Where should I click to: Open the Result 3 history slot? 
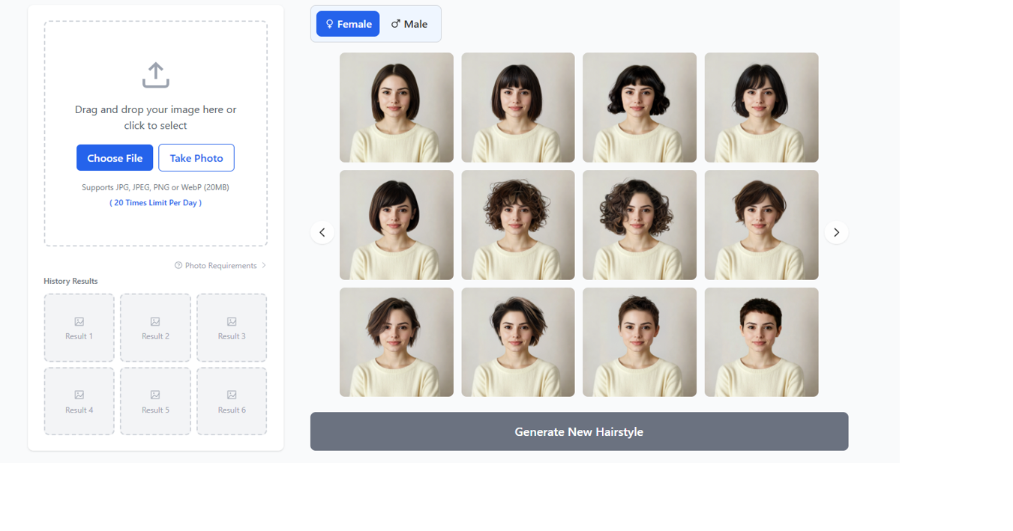232,328
